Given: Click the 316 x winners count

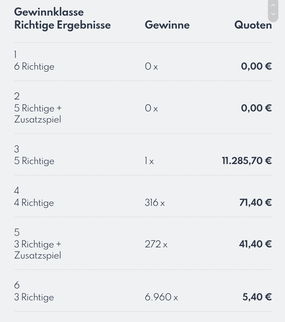Looking at the screenshot, I should pos(155,203).
